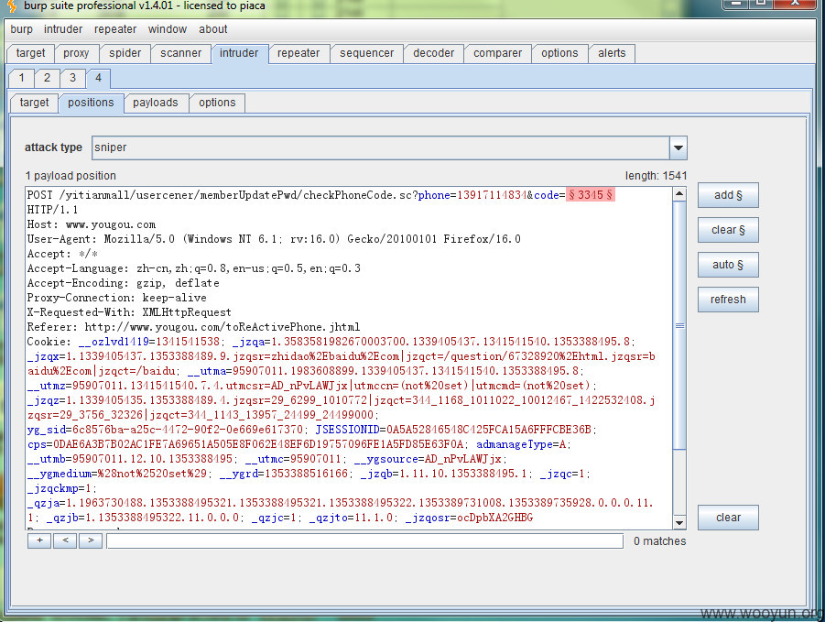This screenshot has height=622, width=825.
Task: Switch to the proxy tab
Action: click(76, 53)
